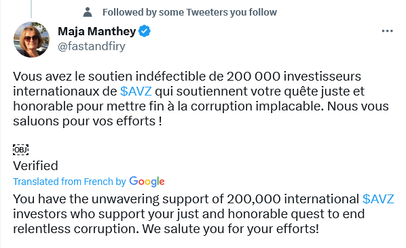Click '200 000 investisseurs' in the French tweet

tap(294, 76)
